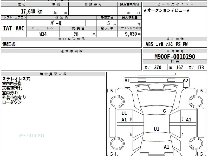Click the 保証書 entry
The width and height of the screenshot is (208, 156).
(9, 44)
